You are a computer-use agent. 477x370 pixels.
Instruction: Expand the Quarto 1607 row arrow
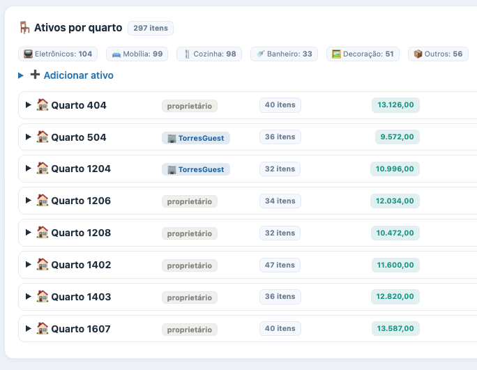pos(29,329)
